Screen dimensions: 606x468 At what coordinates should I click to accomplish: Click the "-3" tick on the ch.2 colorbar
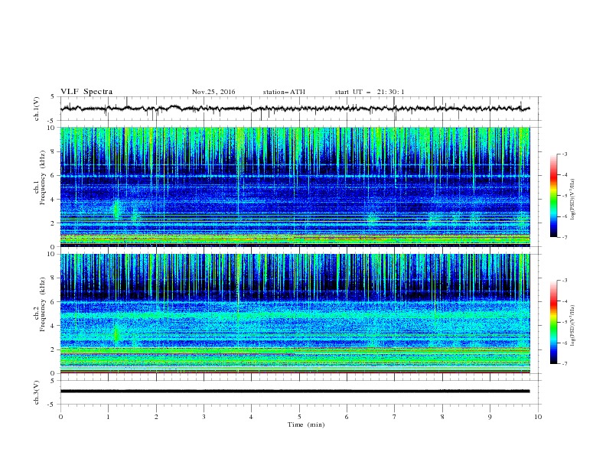pyautogui.click(x=564, y=281)
